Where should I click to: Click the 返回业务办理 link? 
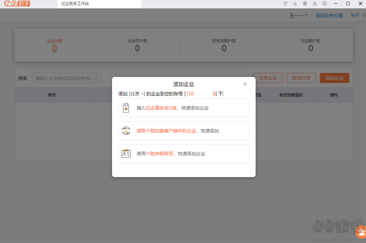click(x=329, y=16)
